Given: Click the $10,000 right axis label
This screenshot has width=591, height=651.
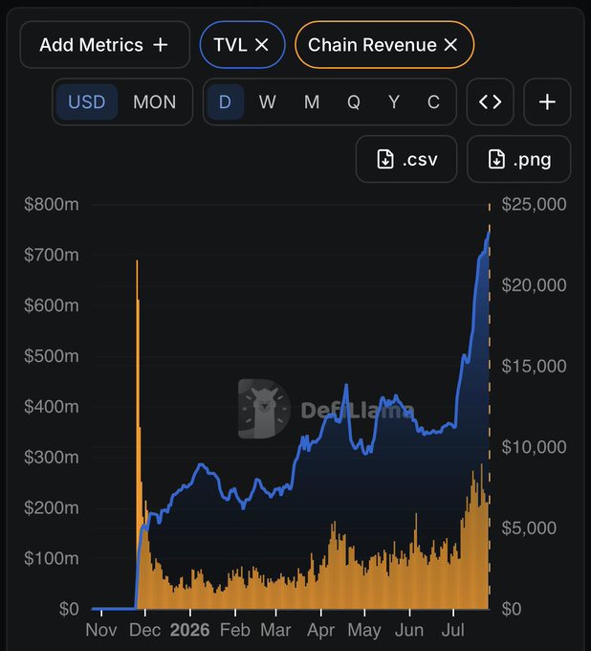Looking at the screenshot, I should pos(534,447).
